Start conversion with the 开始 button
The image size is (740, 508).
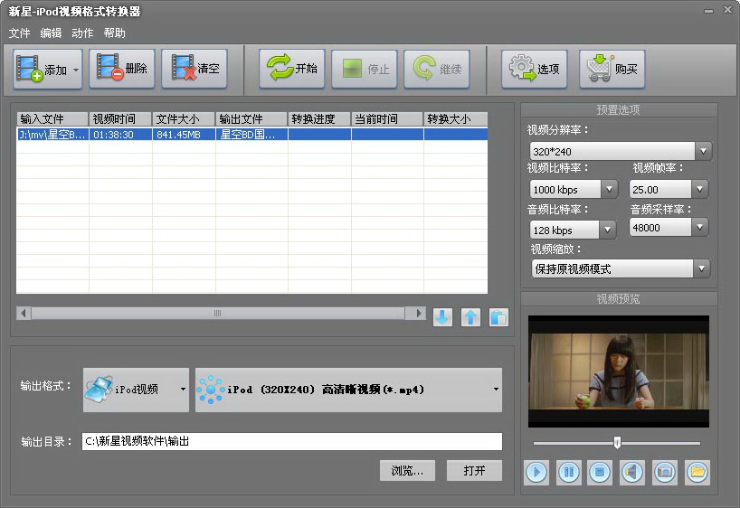pos(291,69)
